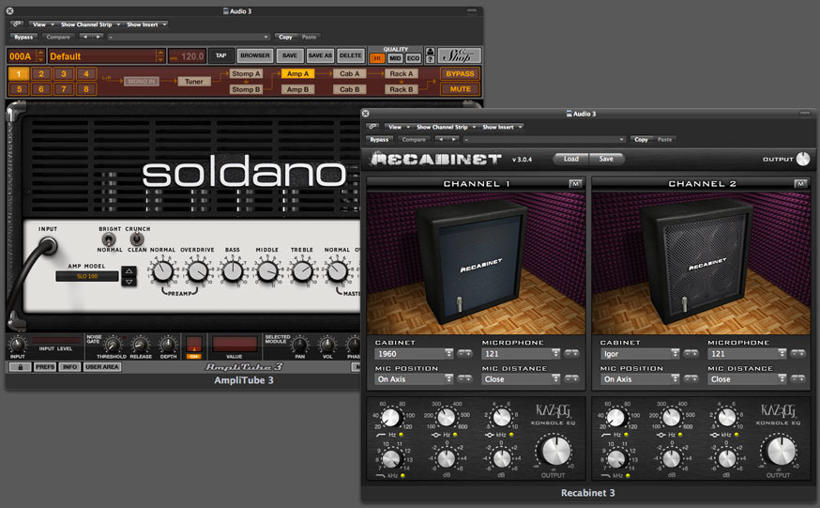Select Amp B in signal chain
The height and width of the screenshot is (508, 820).
coord(297,89)
